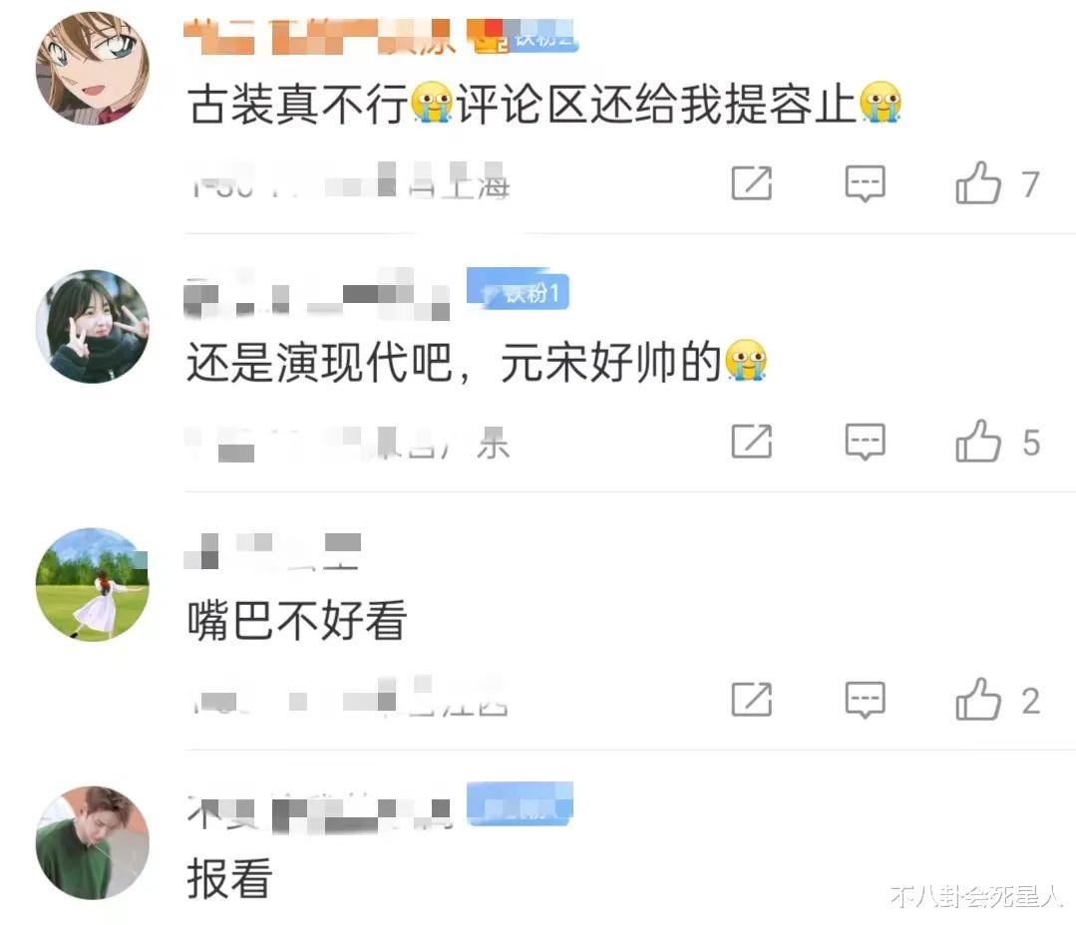Share the 嘴巴不好看 comment

752,700
